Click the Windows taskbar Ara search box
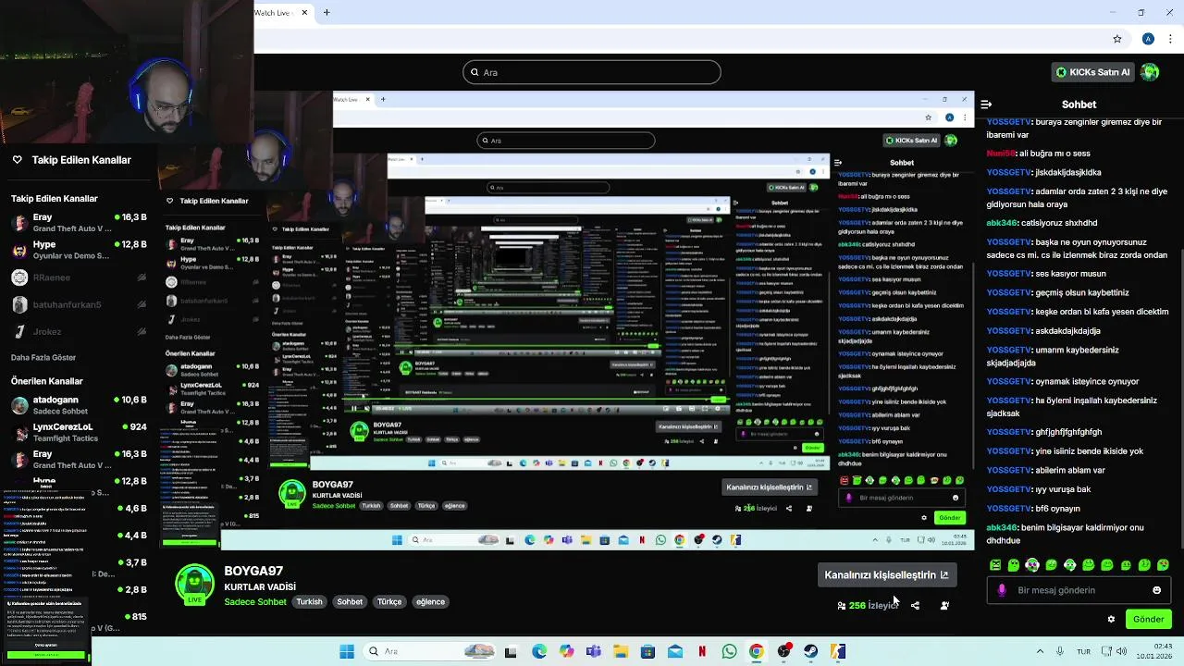Image resolution: width=1184 pixels, height=666 pixels. point(429,651)
